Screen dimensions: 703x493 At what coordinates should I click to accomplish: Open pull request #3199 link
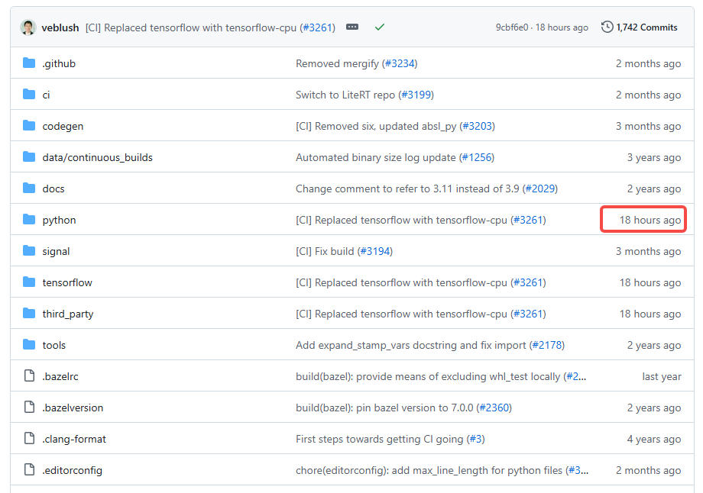coord(416,95)
